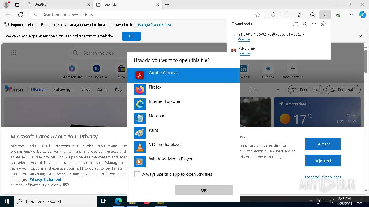
Task: Open the volume speaker tray icon
Action: tap(332, 201)
